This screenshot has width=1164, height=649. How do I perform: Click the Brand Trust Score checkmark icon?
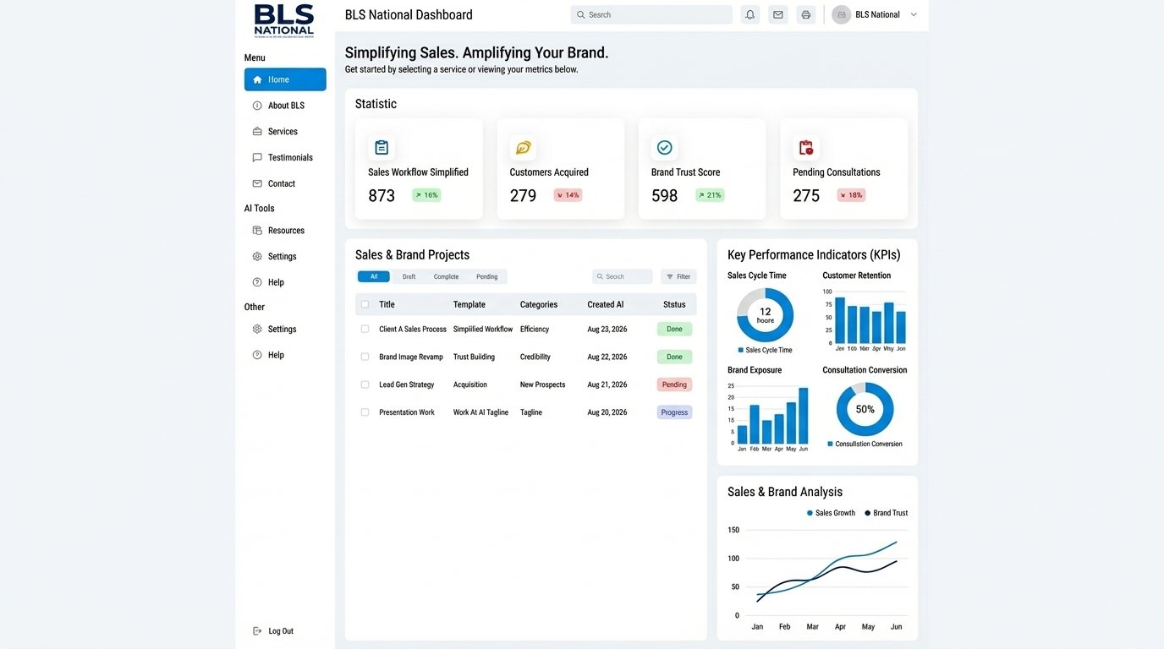pyautogui.click(x=664, y=148)
